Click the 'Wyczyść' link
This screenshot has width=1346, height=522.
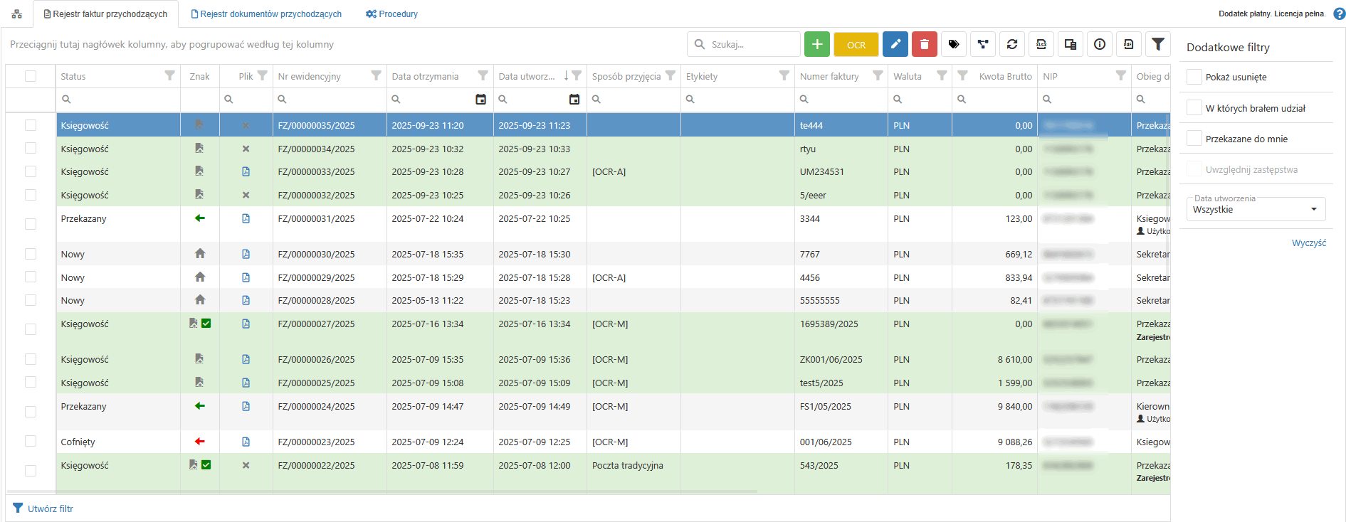pos(1308,243)
